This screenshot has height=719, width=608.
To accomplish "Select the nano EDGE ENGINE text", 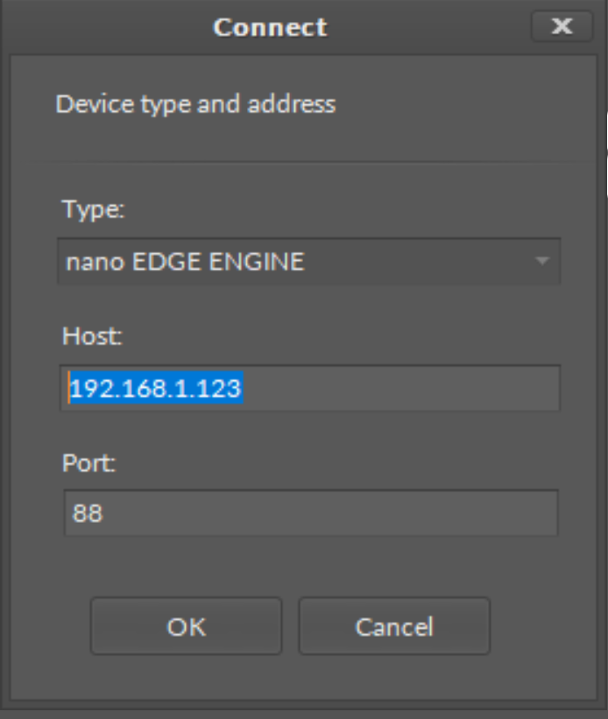I will (186, 261).
